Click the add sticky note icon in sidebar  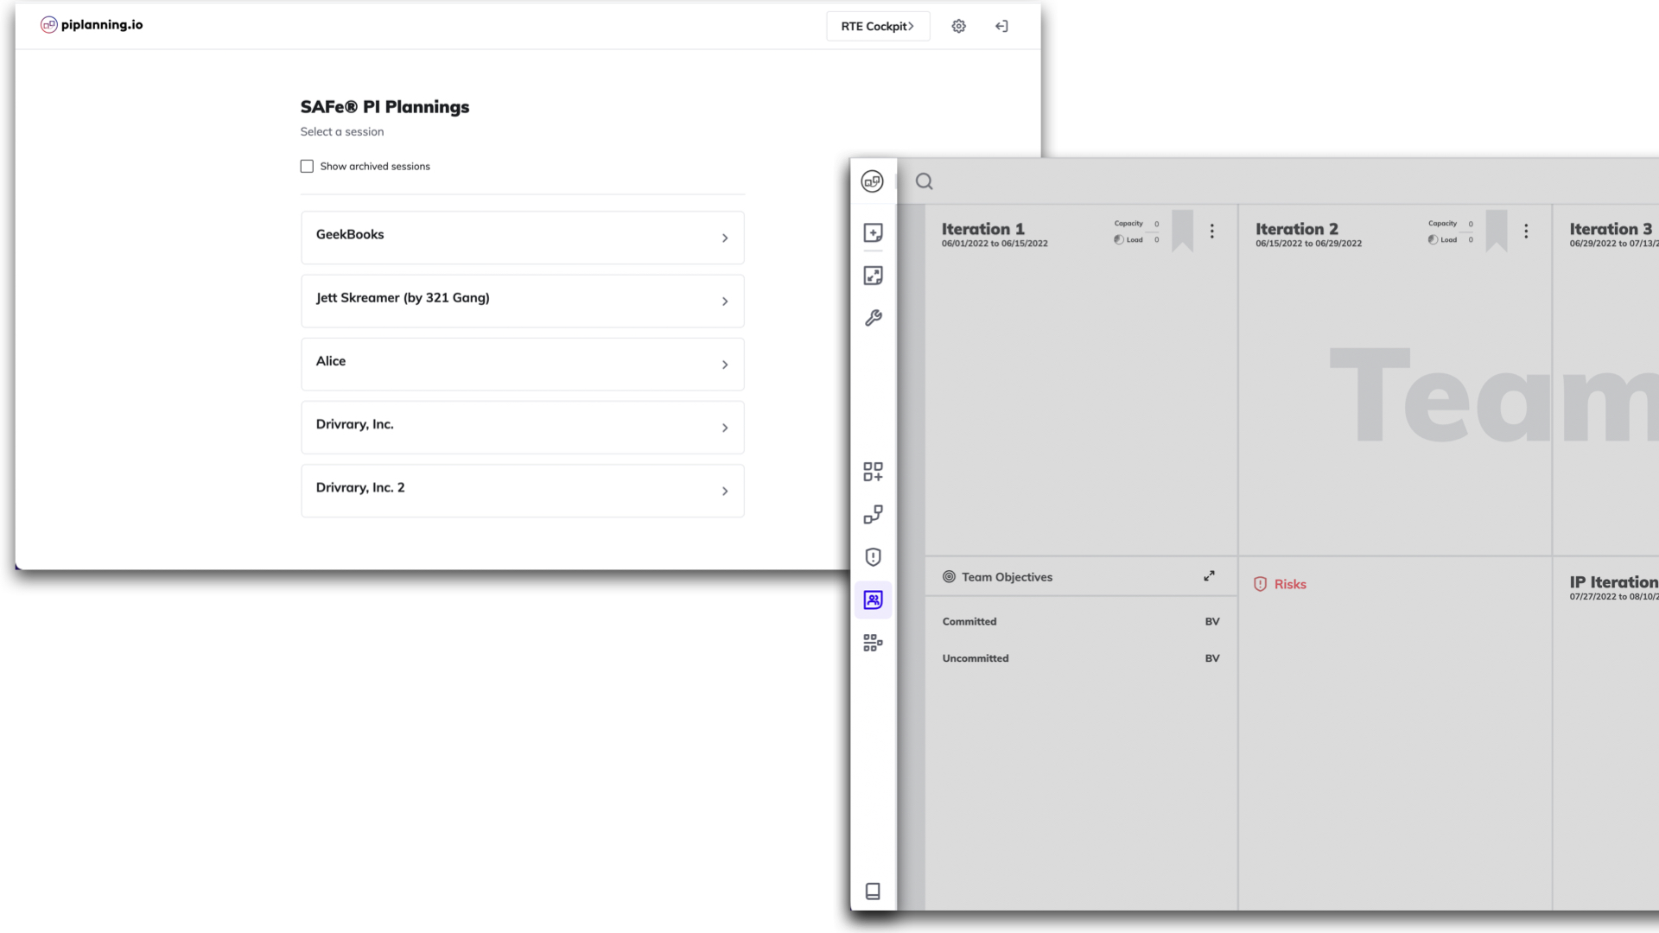(x=873, y=233)
